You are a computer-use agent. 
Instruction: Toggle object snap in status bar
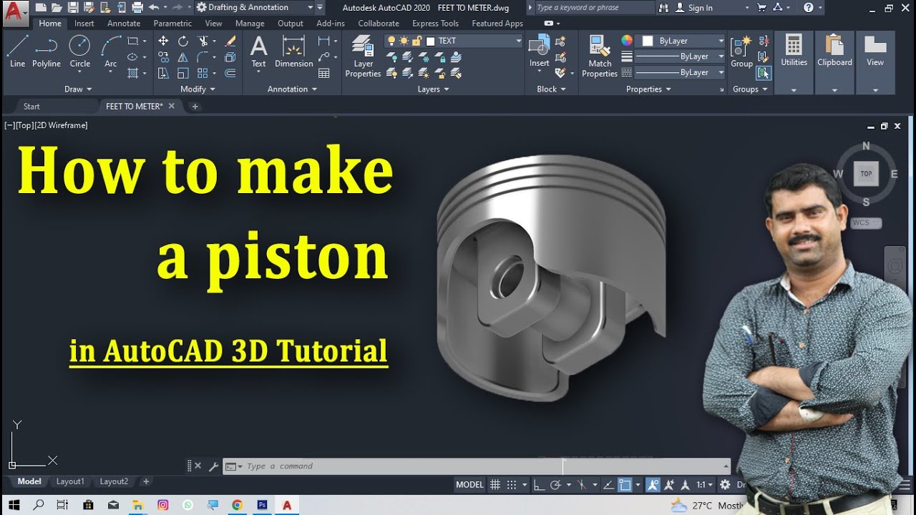(625, 484)
